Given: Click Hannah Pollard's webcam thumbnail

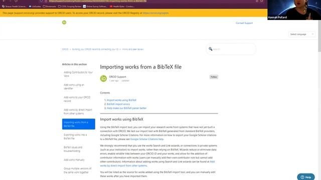Looking at the screenshot, I should coord(294,10).
